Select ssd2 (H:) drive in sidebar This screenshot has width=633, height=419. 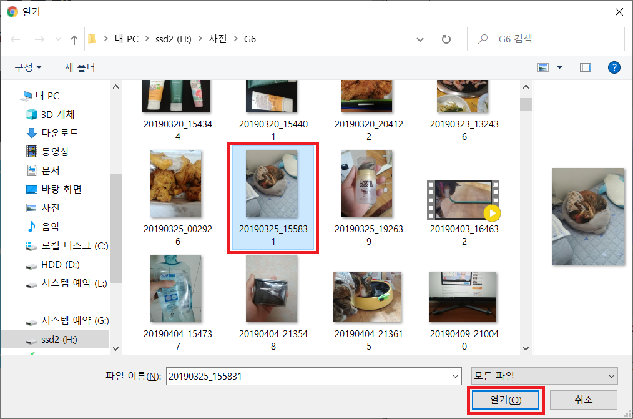(x=56, y=339)
